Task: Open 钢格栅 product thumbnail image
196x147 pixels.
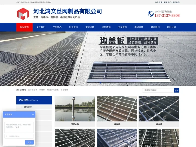Action: pos(159,109)
